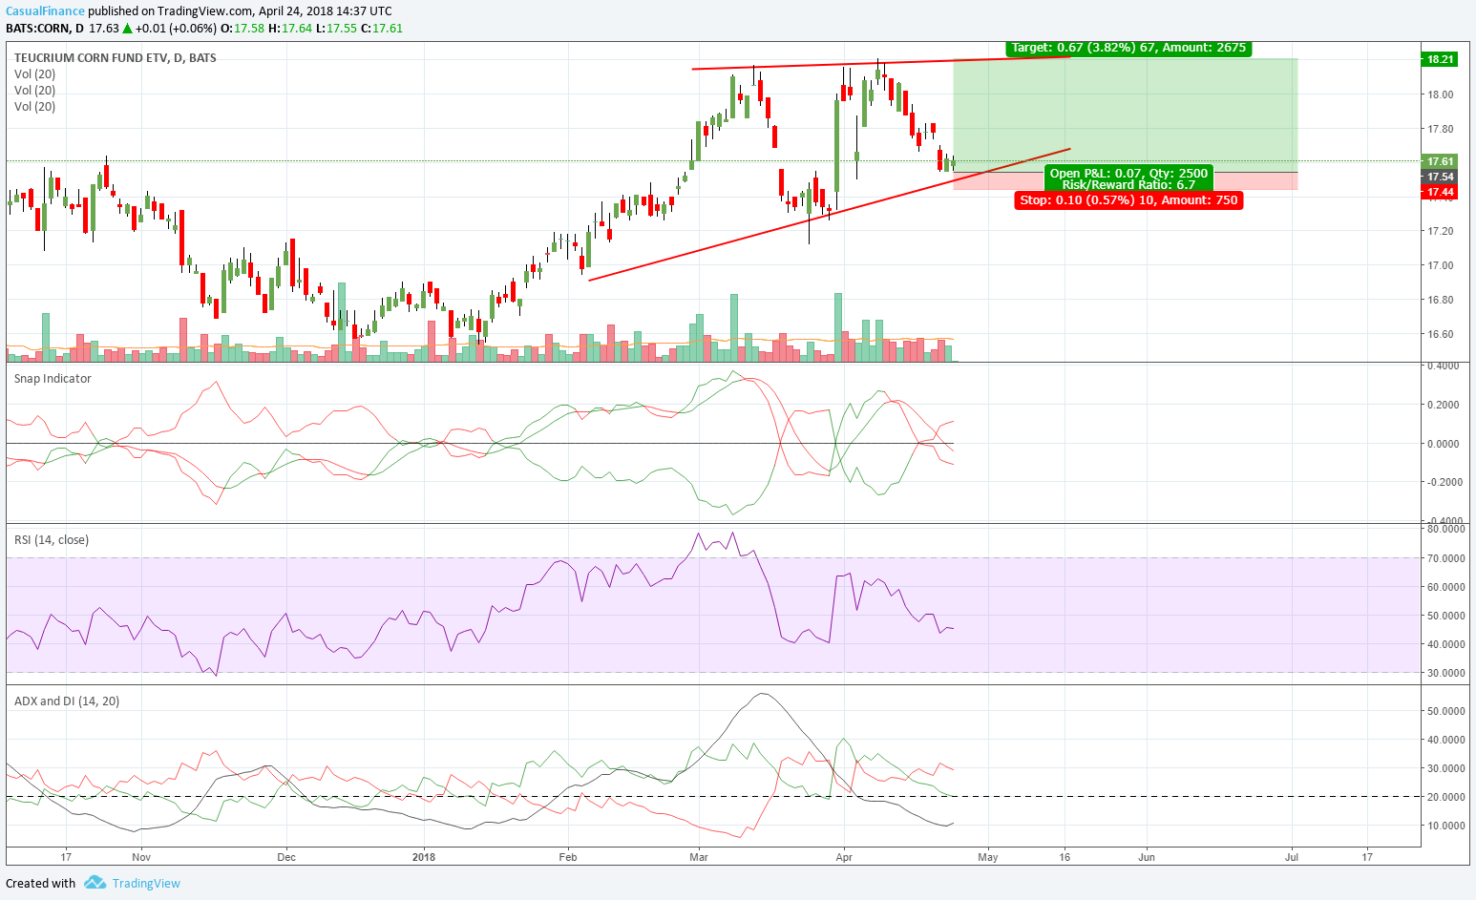Click the O:17.58 open value in header

[242, 29]
